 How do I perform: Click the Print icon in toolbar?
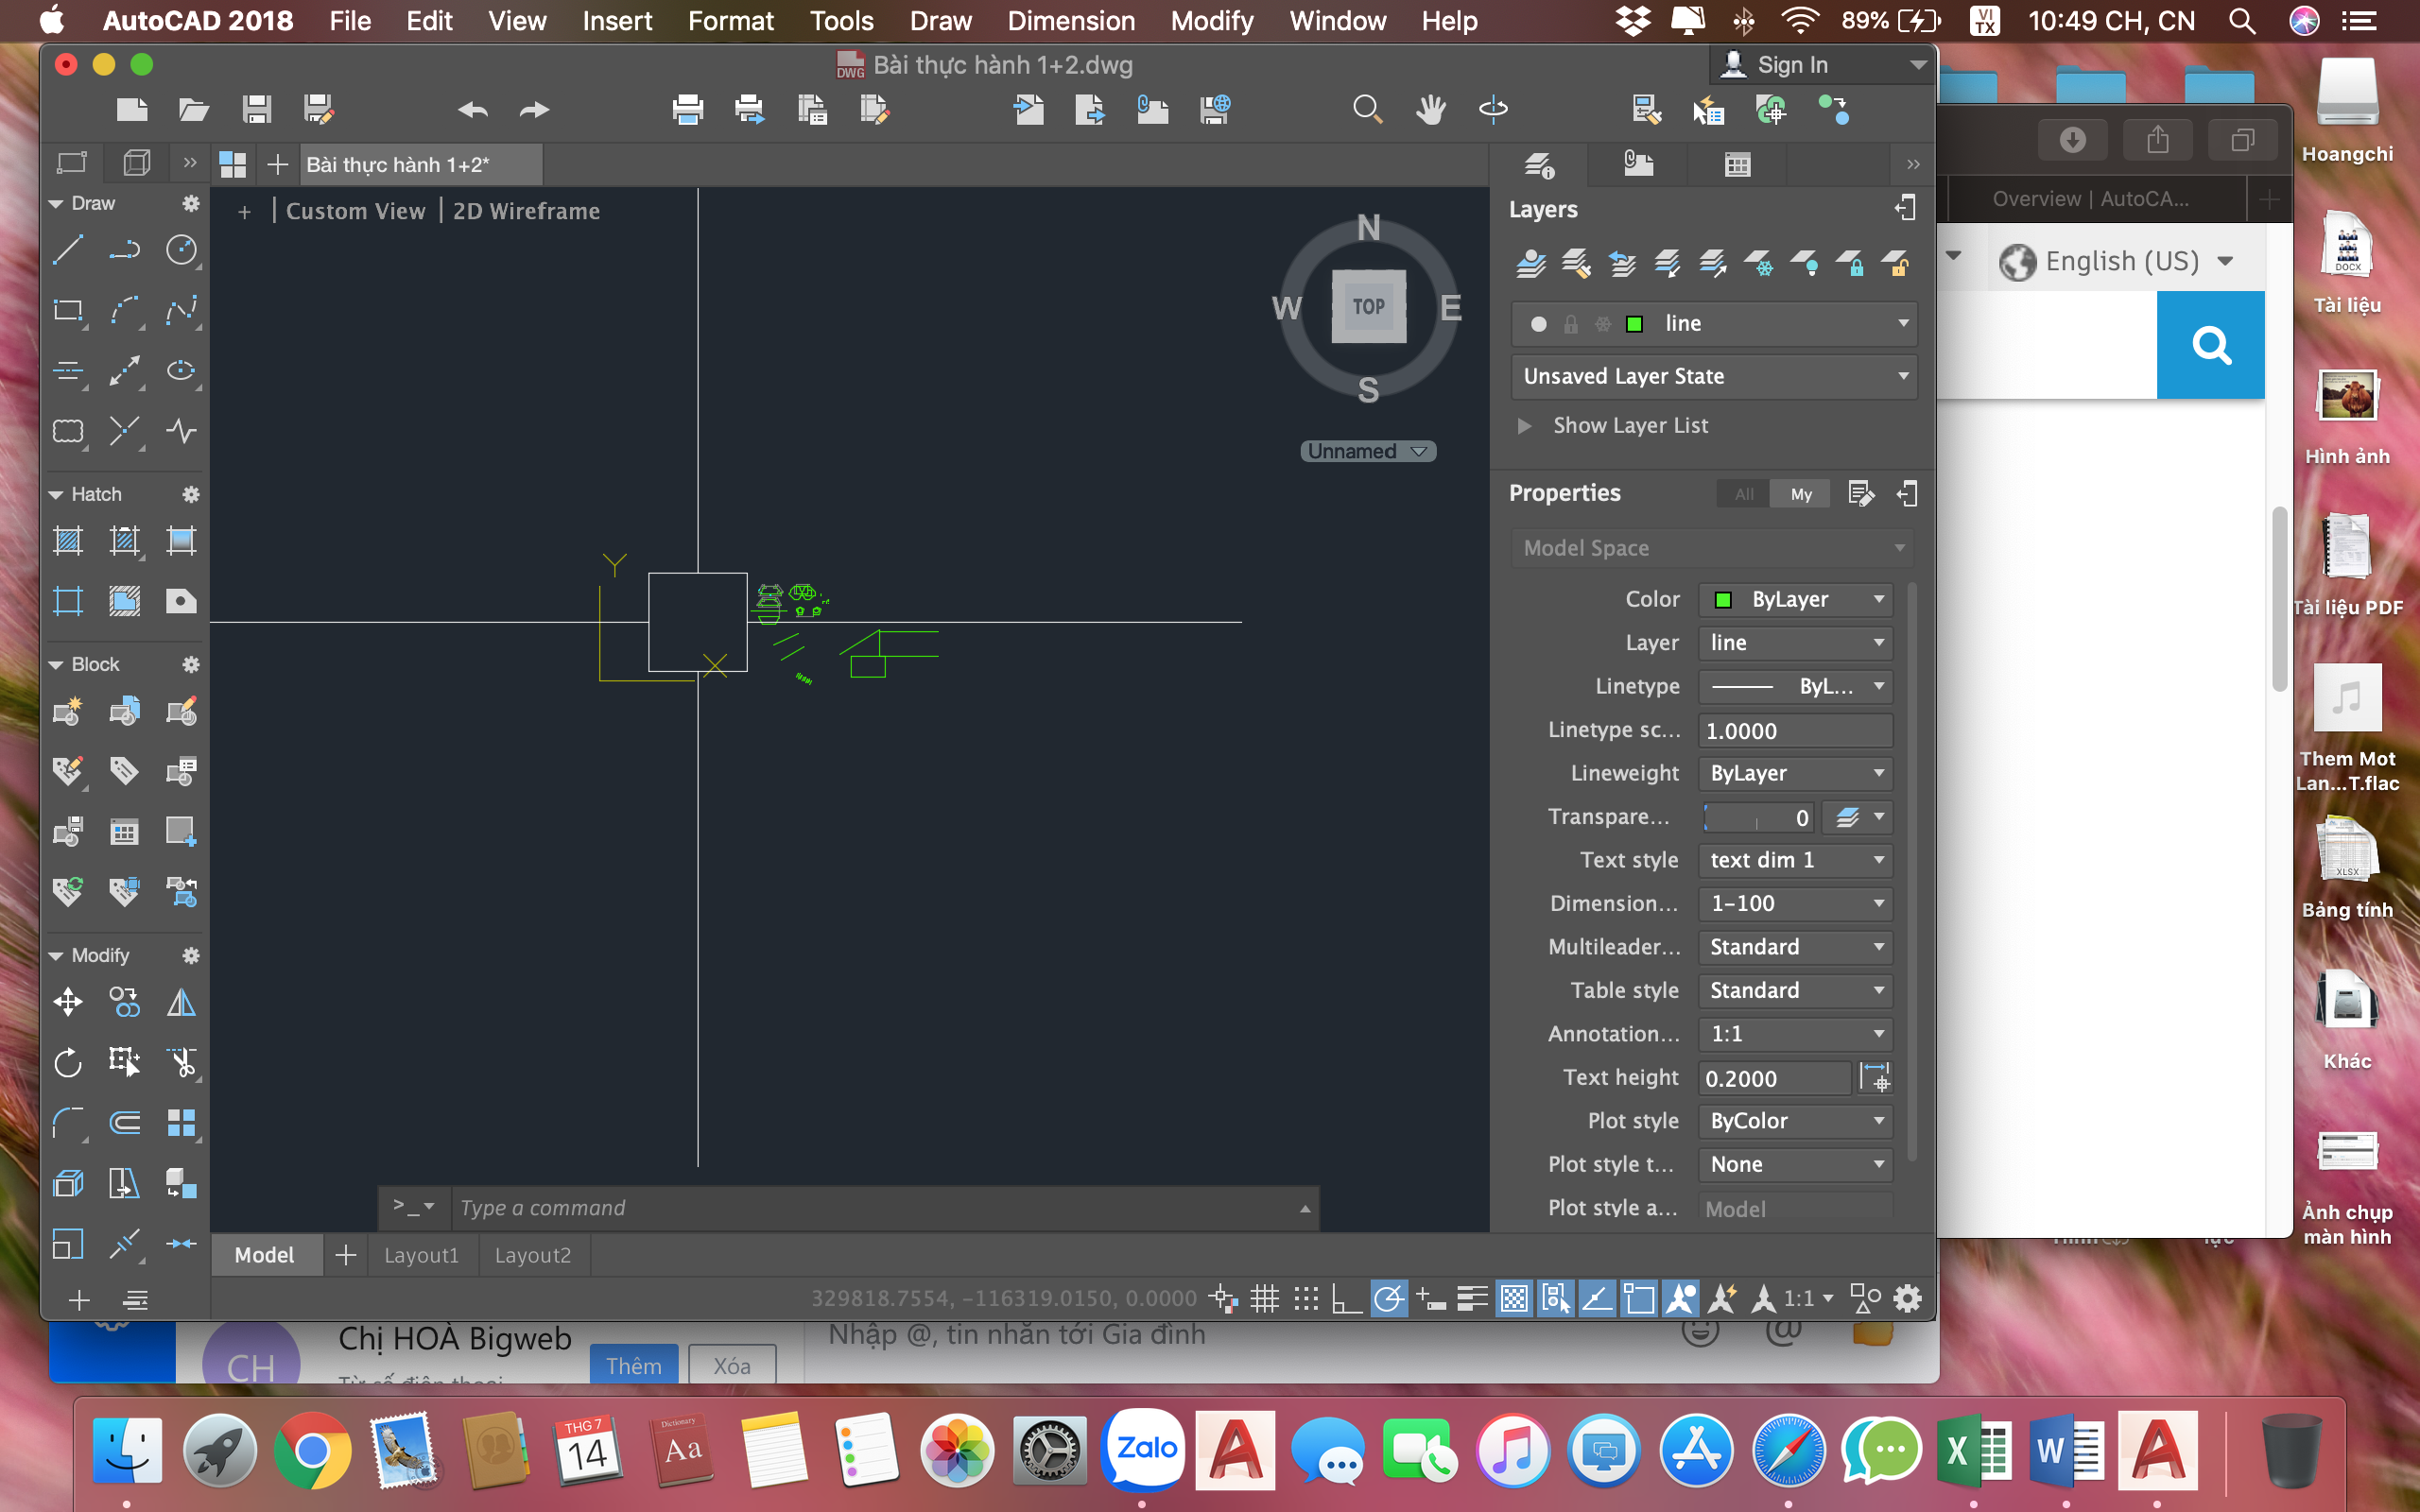[688, 109]
